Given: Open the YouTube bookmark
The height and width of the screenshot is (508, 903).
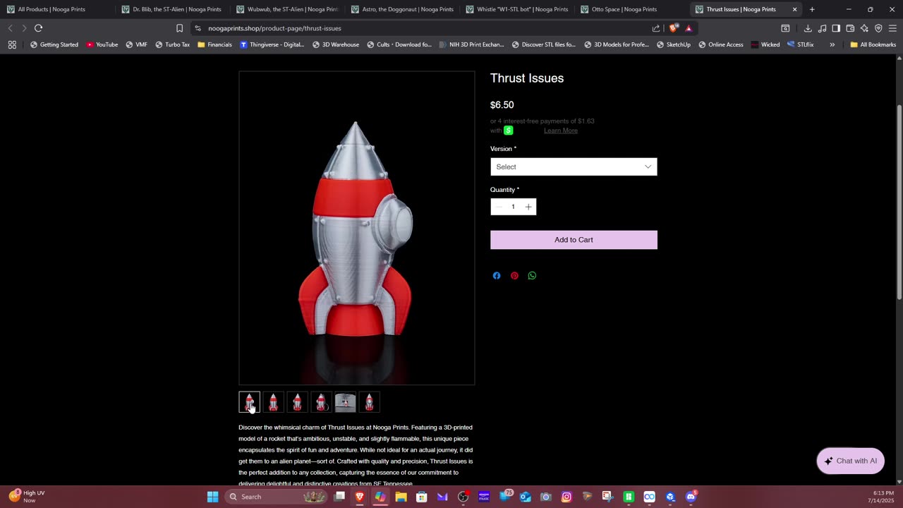Looking at the screenshot, I should [102, 44].
